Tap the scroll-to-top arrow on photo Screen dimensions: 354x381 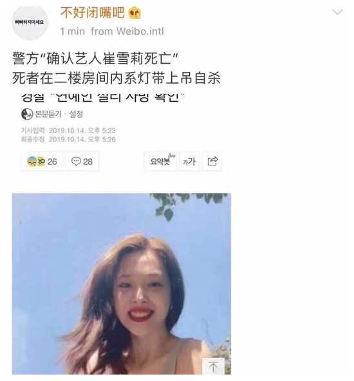pyautogui.click(x=213, y=366)
